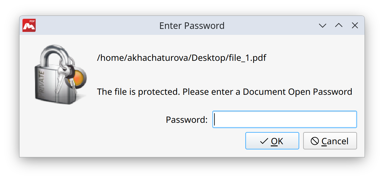Confirm the password with OK
This screenshot has width=384, height=180.
coord(272,141)
